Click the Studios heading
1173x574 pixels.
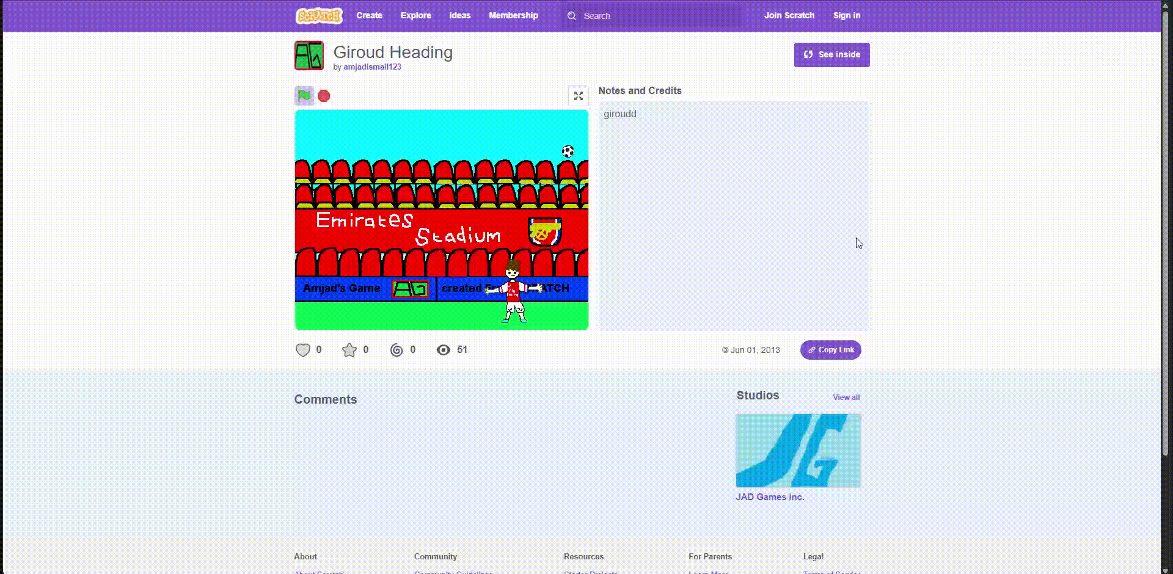coord(758,396)
